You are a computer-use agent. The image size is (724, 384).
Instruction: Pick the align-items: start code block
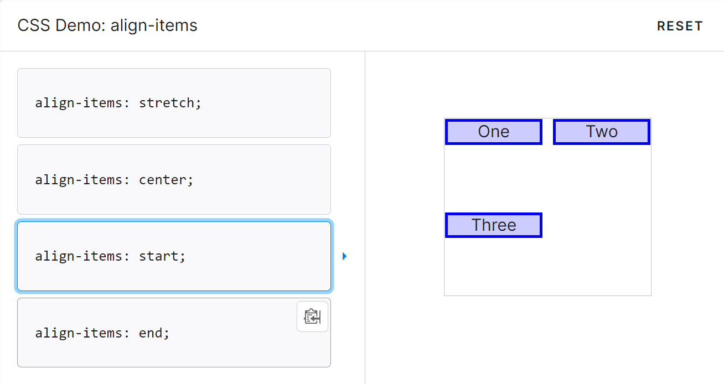point(174,256)
